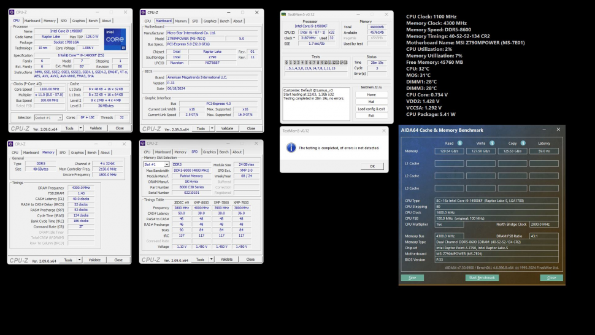Click the TestMem5 title bar app icon

(285, 15)
